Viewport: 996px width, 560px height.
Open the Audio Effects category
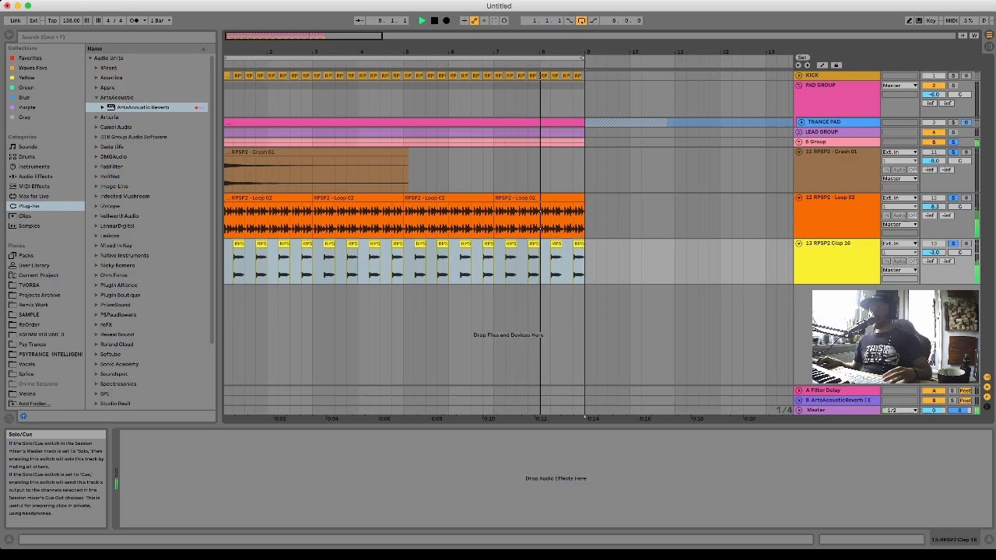(35, 177)
